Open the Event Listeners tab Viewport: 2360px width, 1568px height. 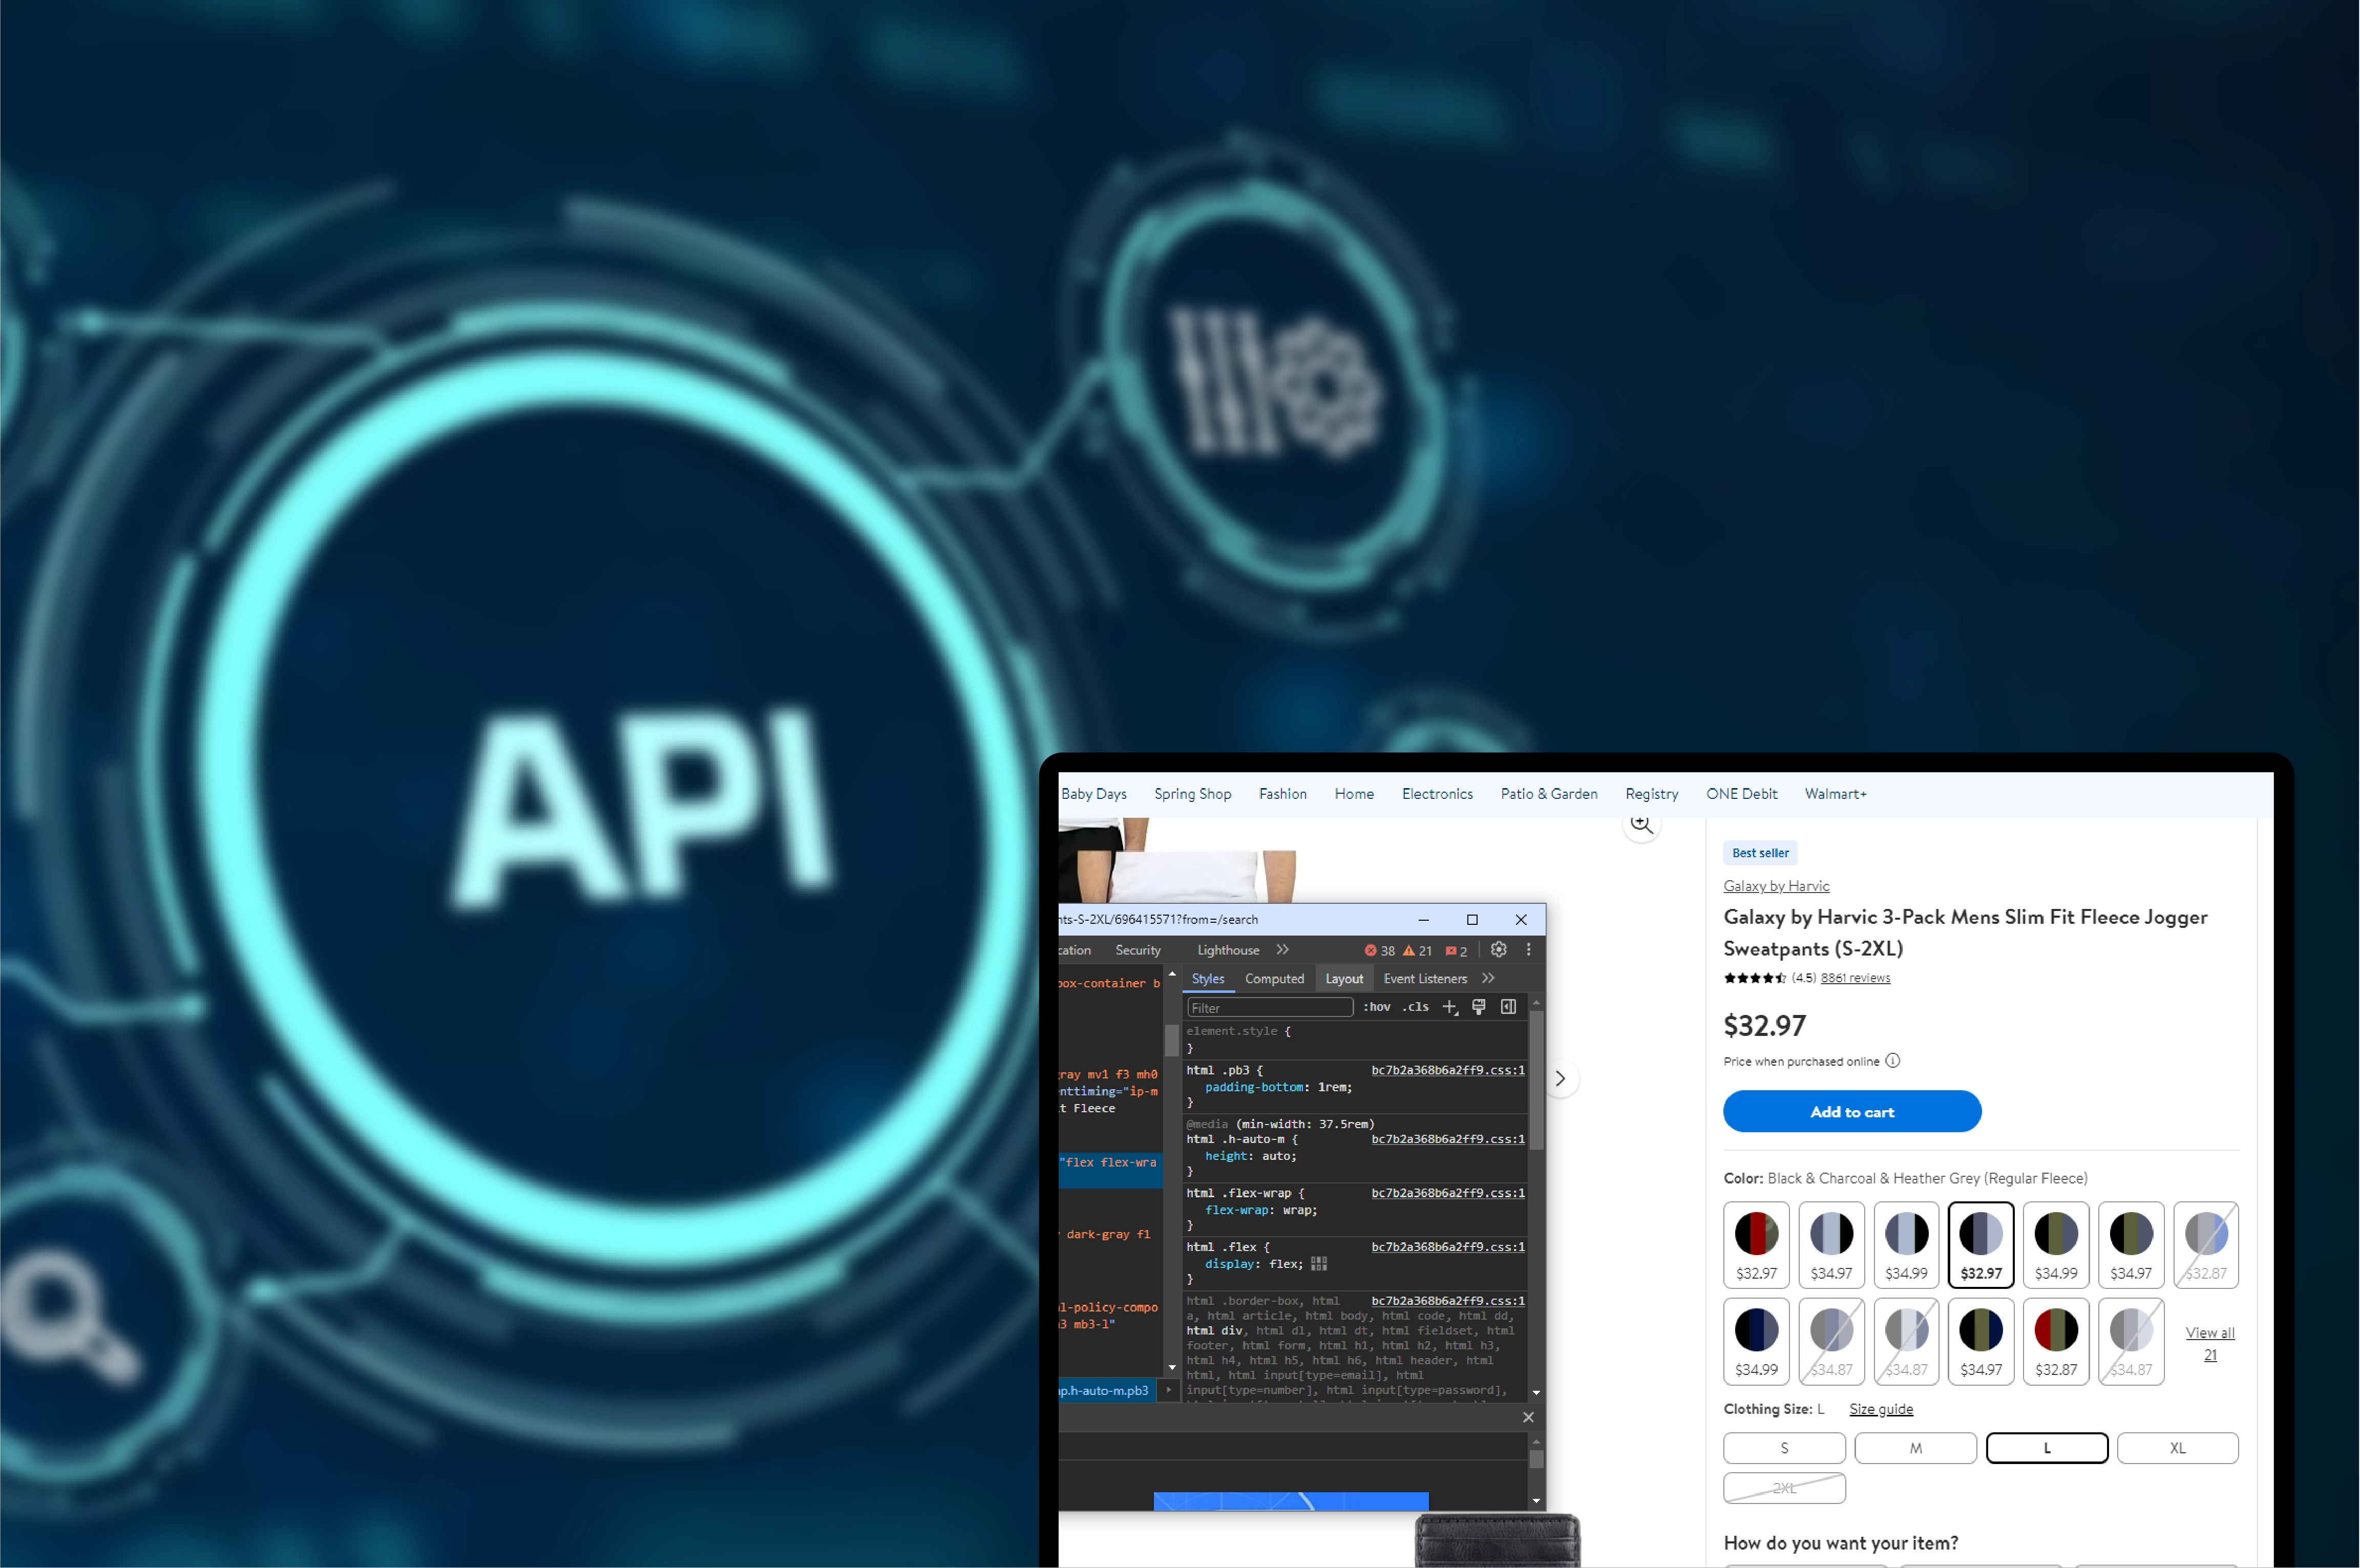coord(1425,978)
